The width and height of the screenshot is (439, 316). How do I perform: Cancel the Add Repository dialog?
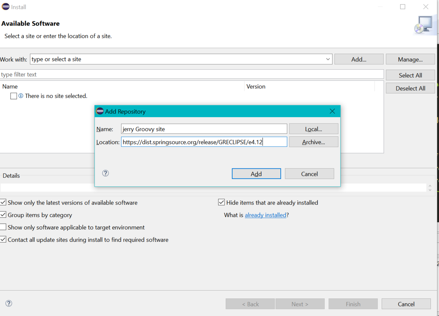point(309,174)
